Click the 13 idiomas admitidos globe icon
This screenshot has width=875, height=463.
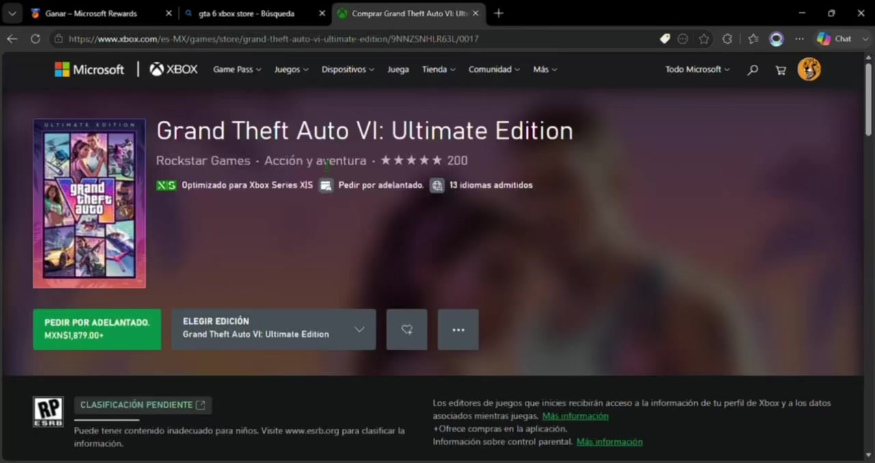pos(437,185)
